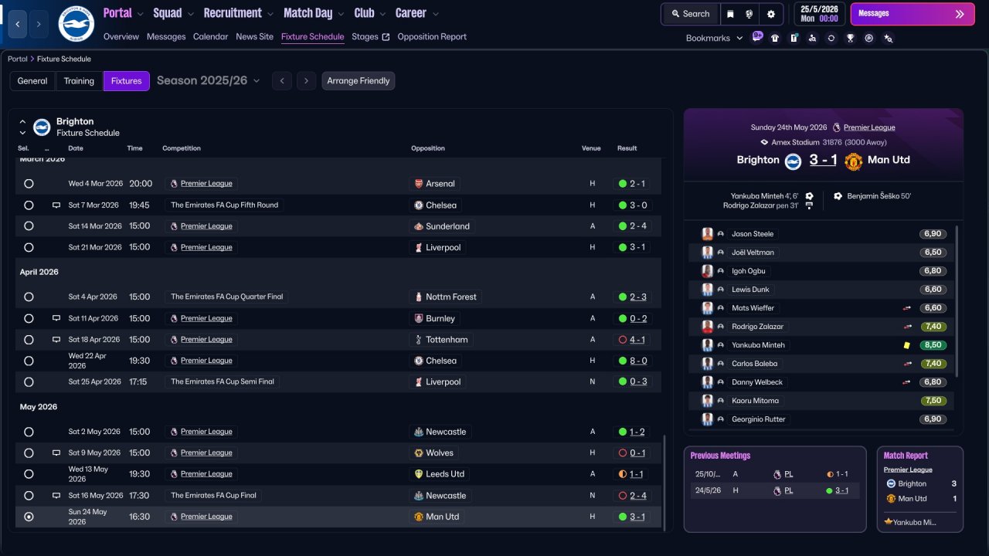Click the purple Messages continue button
The width and height of the screenshot is (989, 556).
click(913, 14)
